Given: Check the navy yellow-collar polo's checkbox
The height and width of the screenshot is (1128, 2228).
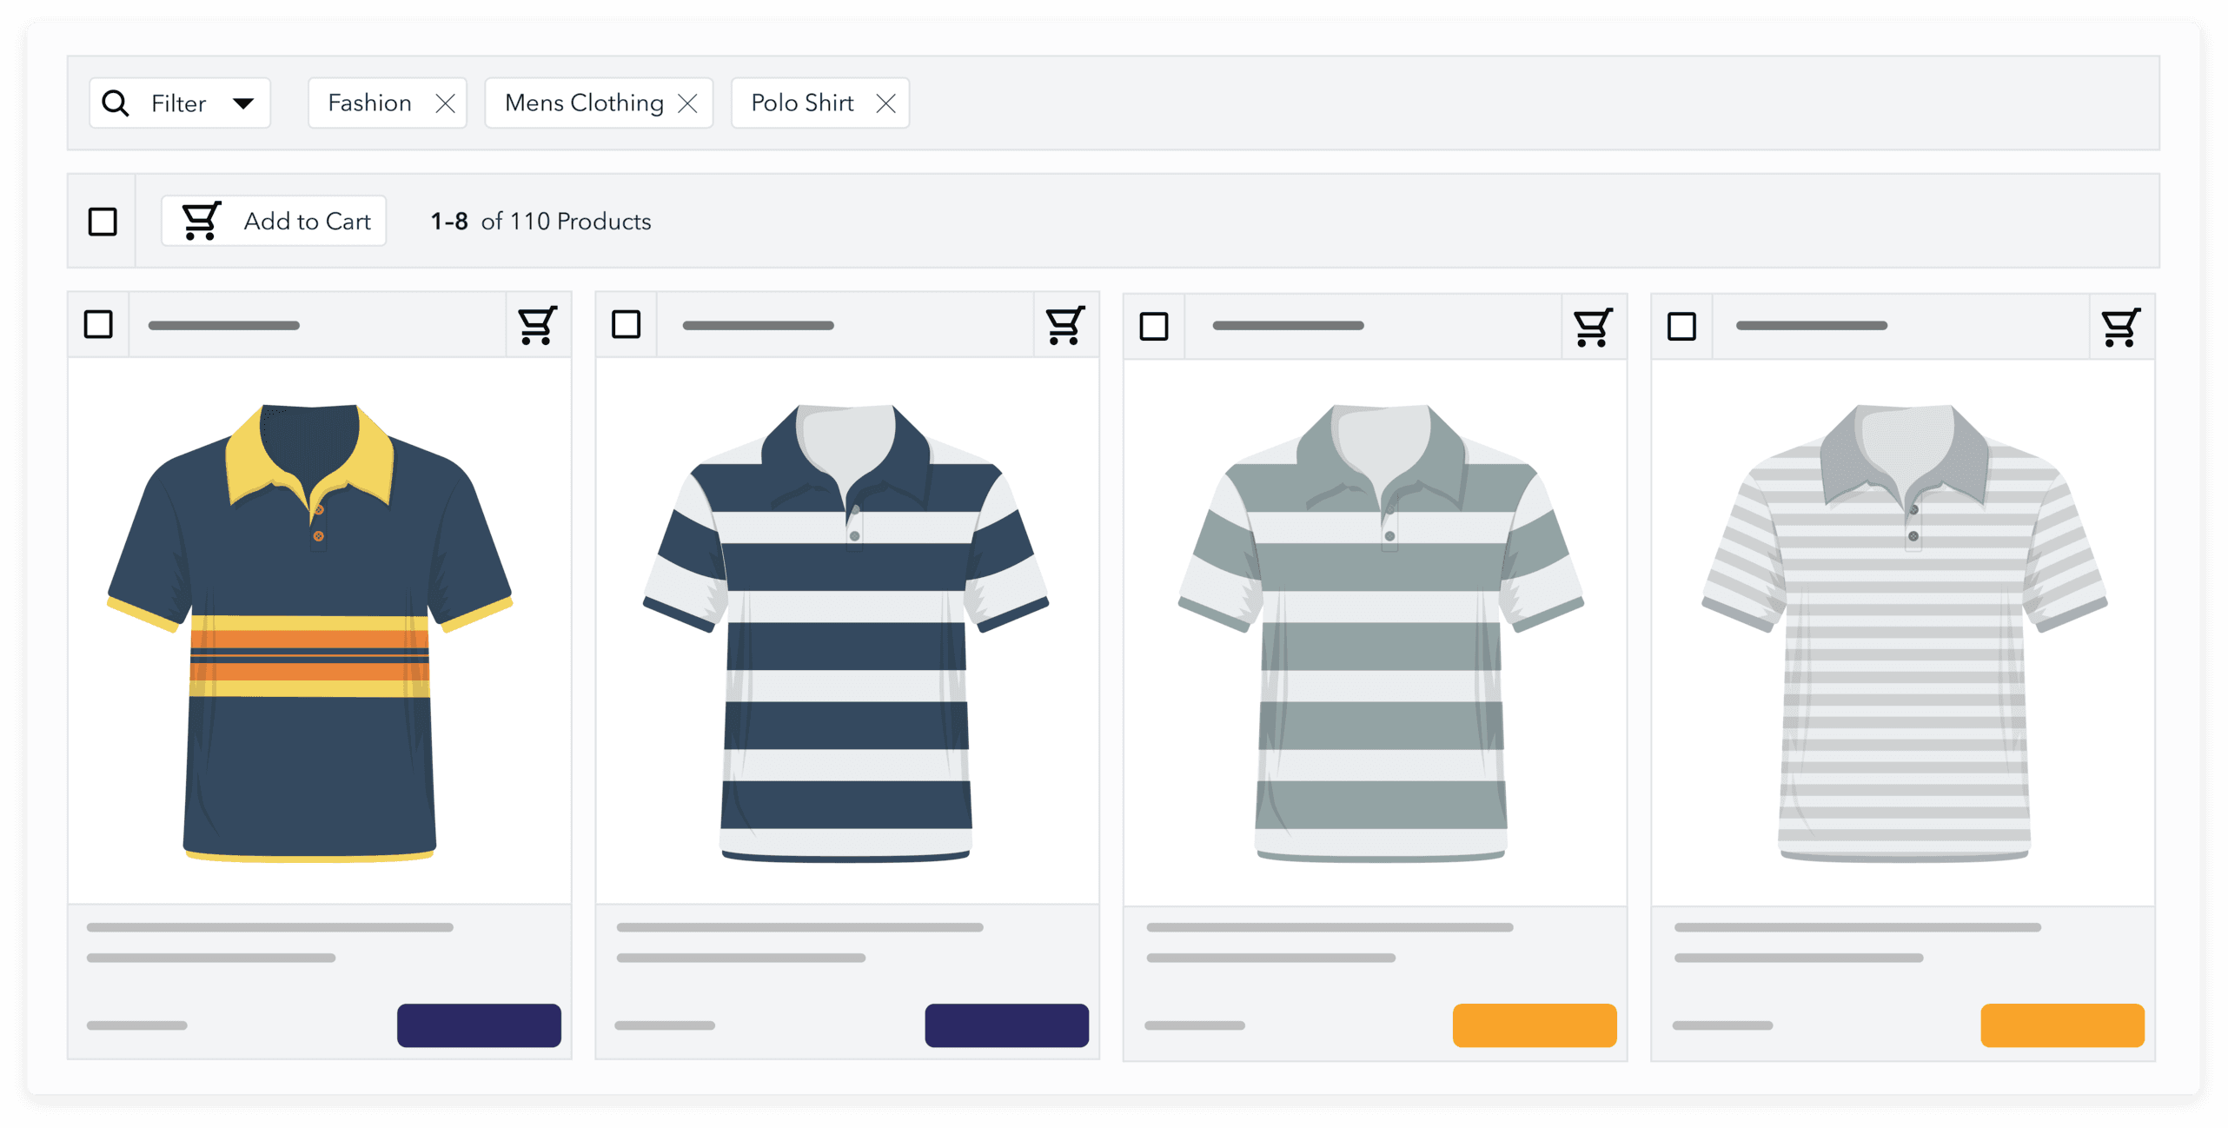Looking at the screenshot, I should click(98, 324).
